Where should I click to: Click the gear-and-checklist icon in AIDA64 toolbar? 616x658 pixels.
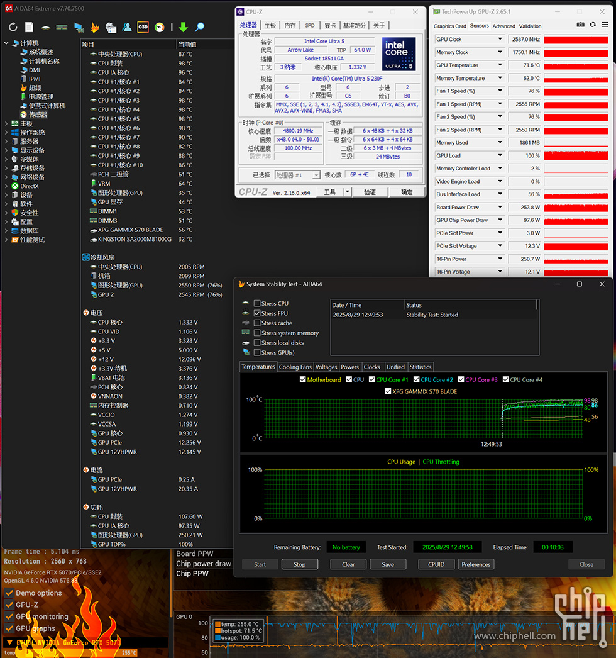tap(111, 27)
